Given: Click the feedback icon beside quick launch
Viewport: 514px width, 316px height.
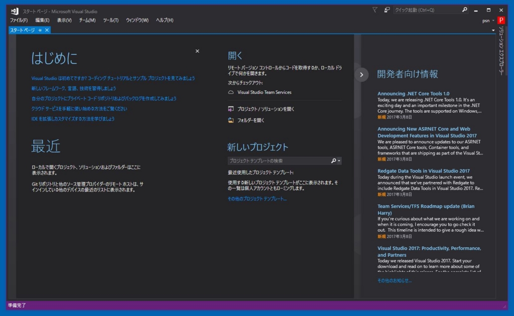Looking at the screenshot, I should (x=387, y=10).
